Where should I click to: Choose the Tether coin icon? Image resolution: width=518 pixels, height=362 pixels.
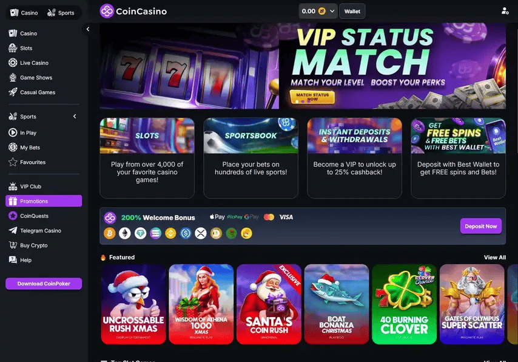coord(140,233)
